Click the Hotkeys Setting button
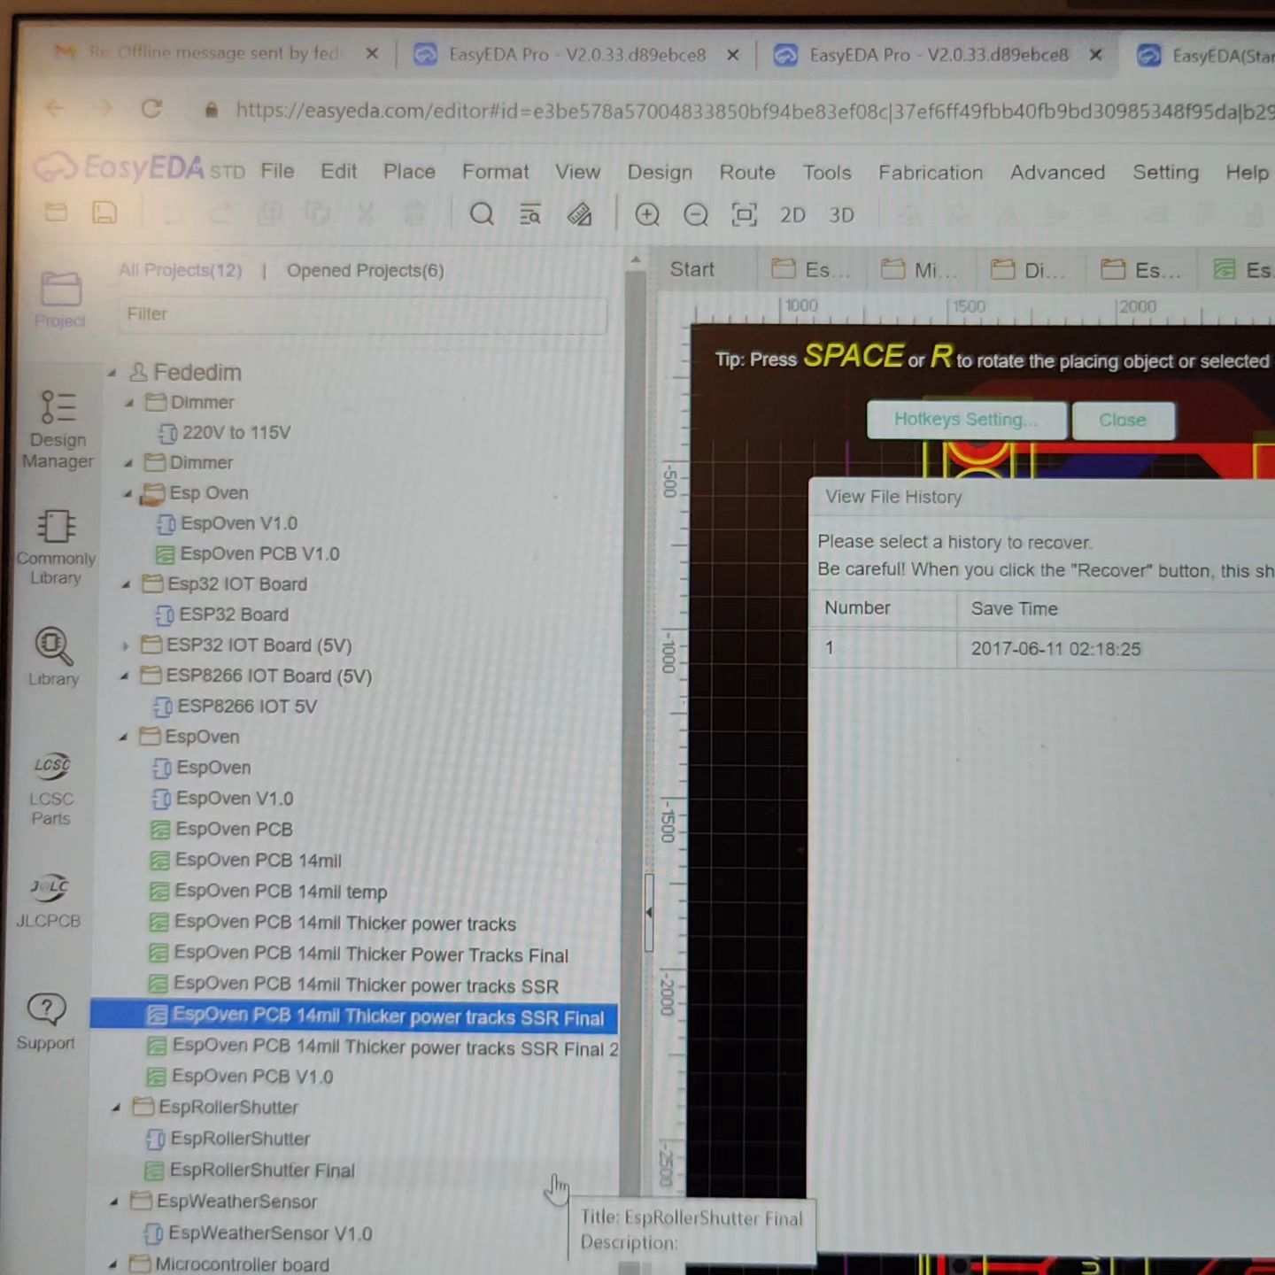Image resolution: width=1275 pixels, height=1275 pixels. coord(966,420)
